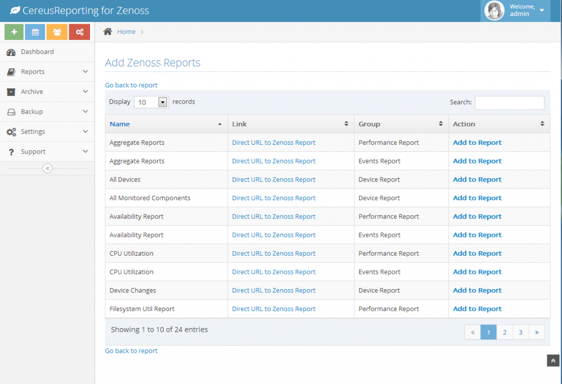The height and width of the screenshot is (384, 562).
Task: Click the 'Add Zenoss Reports' heading
Action: click(x=153, y=63)
